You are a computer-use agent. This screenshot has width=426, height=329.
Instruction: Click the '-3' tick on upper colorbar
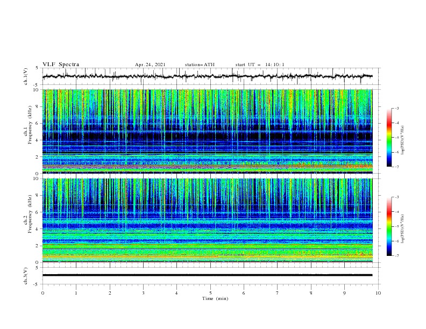(396, 108)
